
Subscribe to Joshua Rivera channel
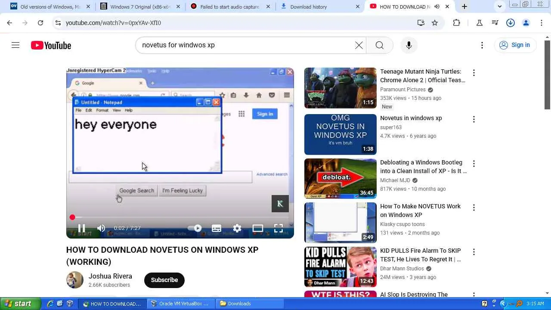tap(164, 280)
